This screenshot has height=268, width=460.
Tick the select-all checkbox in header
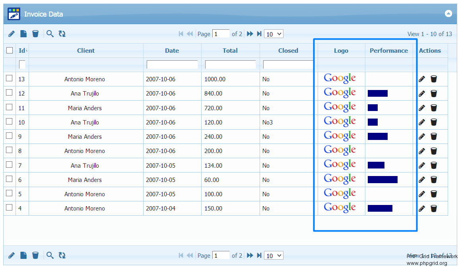coord(10,50)
